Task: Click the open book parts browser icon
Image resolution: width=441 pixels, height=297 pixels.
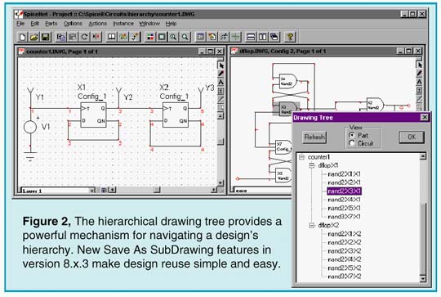Action: [111, 37]
